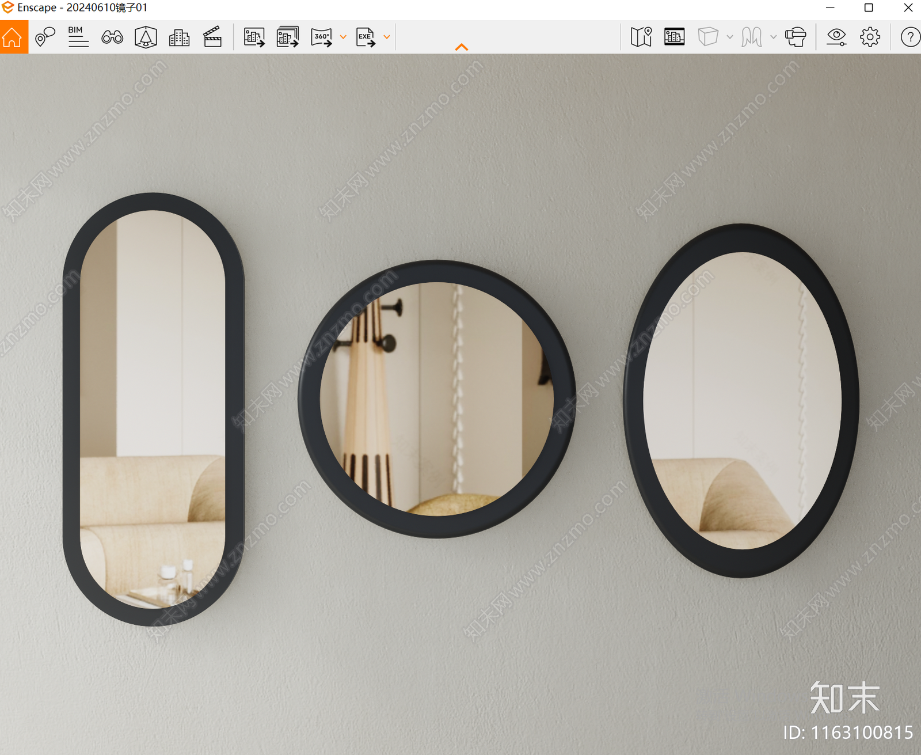The width and height of the screenshot is (921, 755).
Task: Toggle the BIM information mode
Action: 78,37
